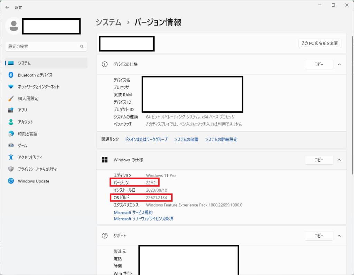
Task: Open Microsoft ソフトウェアライセンス条項 link
Action: [143, 219]
